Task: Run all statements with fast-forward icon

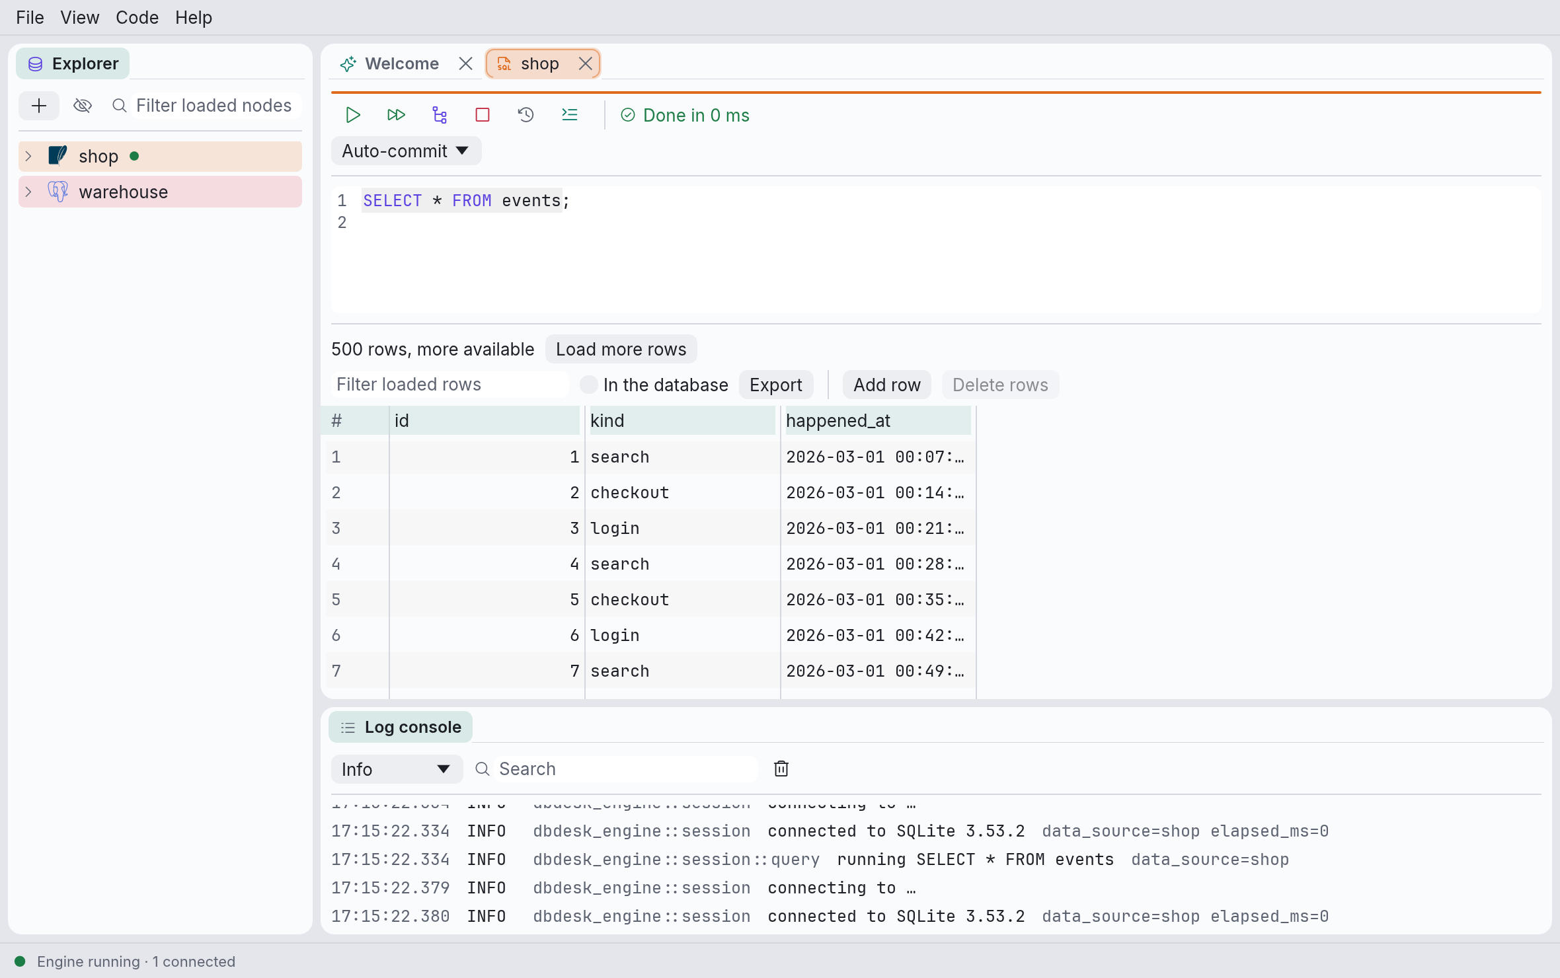Action: (396, 115)
